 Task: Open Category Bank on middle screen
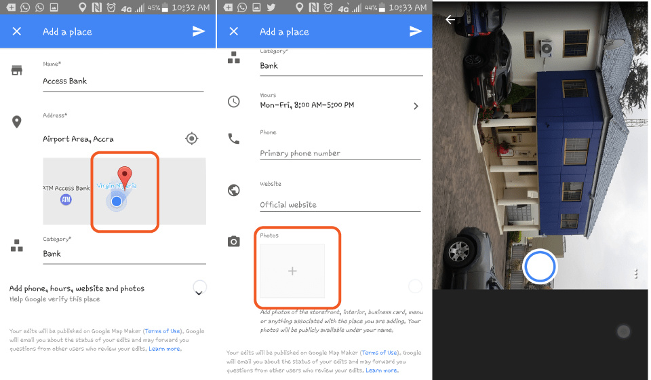[341, 66]
